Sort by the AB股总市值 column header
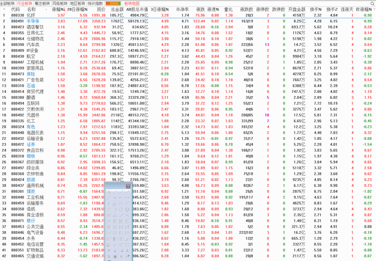376x261 pixels. coord(137,9)
